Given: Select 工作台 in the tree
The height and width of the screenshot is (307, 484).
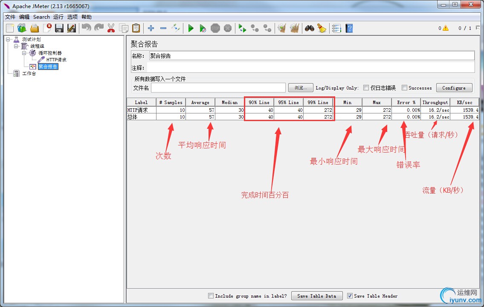Looking at the screenshot, I should tap(29, 73).
